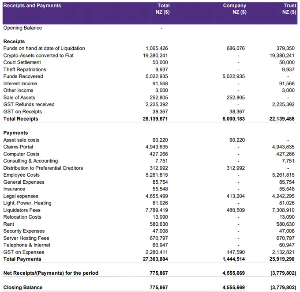Viewport: 300px width, 292px height.
Task: Select total Employee Costs value 5,261,815
Action: click(157, 175)
